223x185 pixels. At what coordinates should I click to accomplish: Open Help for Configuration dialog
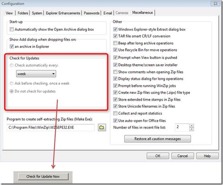[207, 156]
